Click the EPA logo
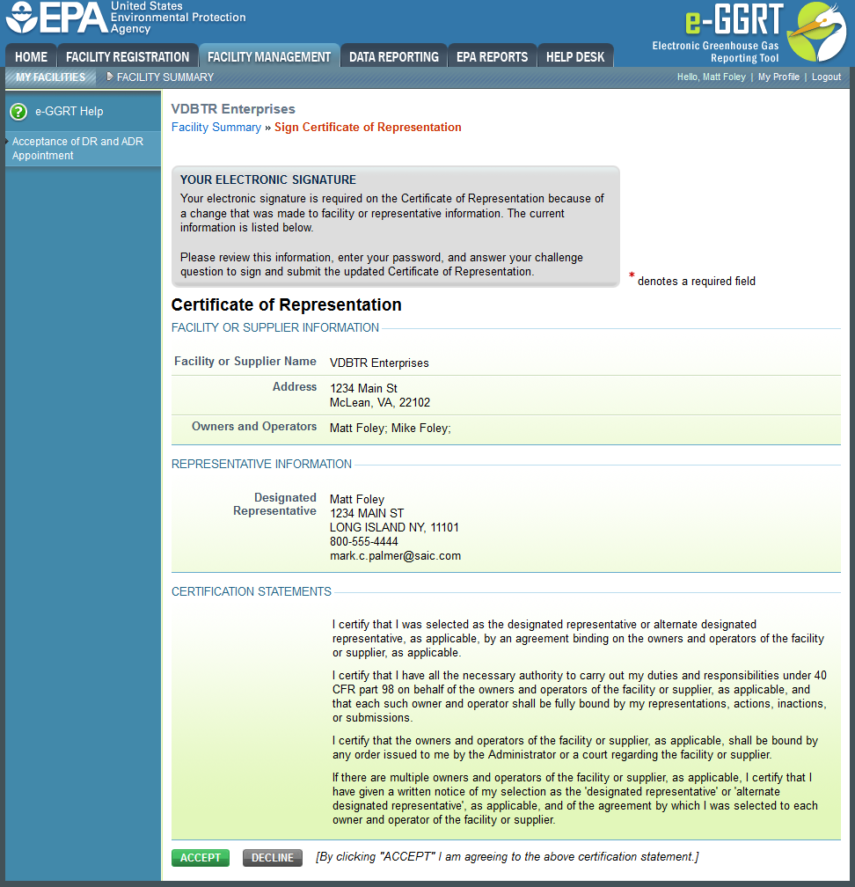Image resolution: width=855 pixels, height=887 pixels. point(56,18)
